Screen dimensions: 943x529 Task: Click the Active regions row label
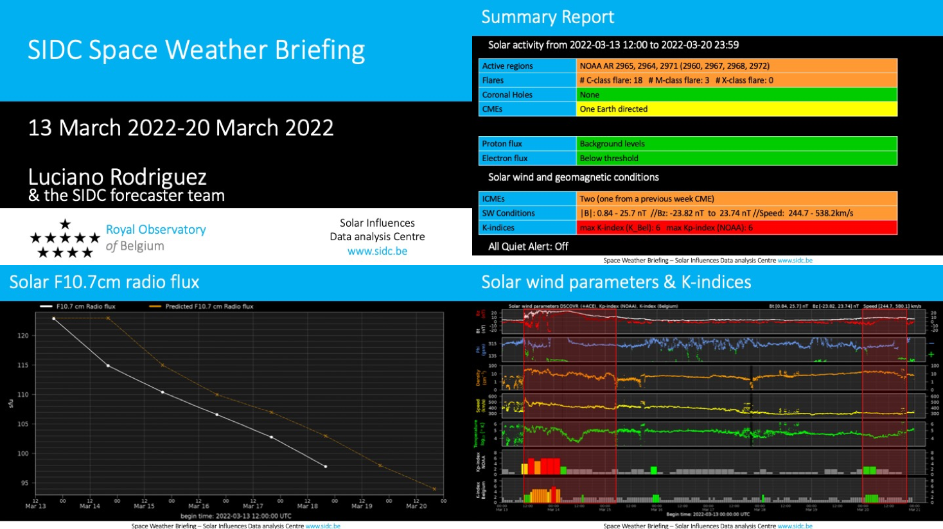527,65
